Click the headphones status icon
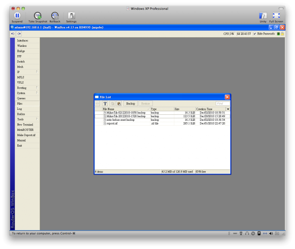Screen dimensions: 295x249 pyautogui.click(x=247, y=233)
